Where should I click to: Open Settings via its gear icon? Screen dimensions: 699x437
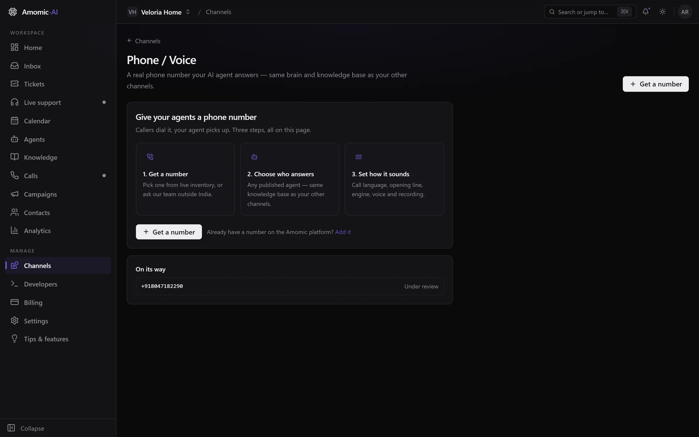pos(15,321)
